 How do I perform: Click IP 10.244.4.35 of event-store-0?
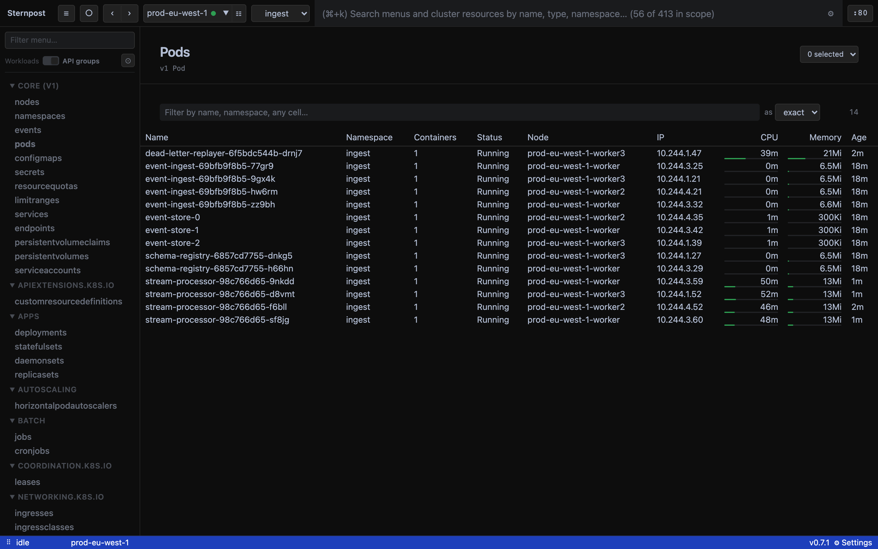point(680,217)
